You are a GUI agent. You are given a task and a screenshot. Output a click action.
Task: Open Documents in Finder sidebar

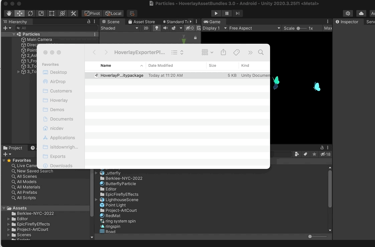[61, 119]
